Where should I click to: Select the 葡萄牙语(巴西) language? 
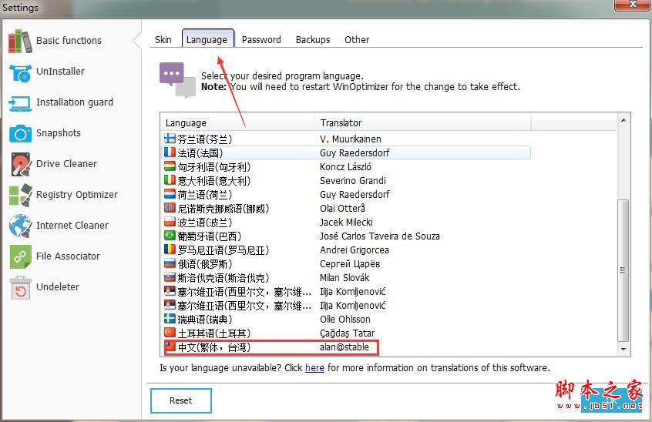coord(210,236)
